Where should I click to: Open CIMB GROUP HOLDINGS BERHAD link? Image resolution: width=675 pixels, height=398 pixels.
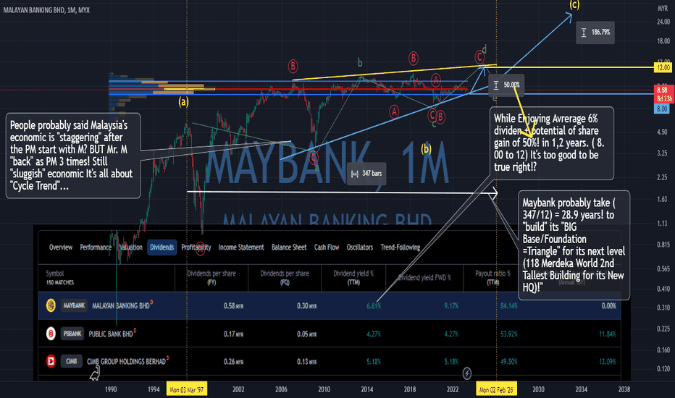coord(127,361)
